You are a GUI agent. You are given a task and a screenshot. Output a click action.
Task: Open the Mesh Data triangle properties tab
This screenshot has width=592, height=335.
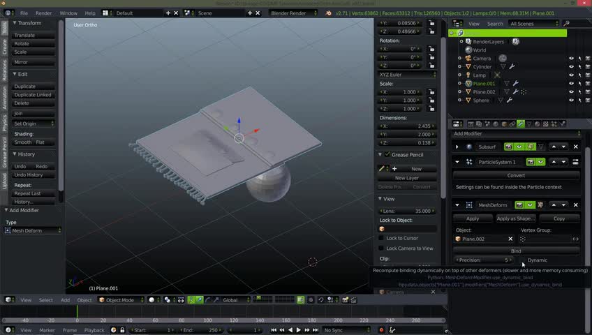(529, 124)
